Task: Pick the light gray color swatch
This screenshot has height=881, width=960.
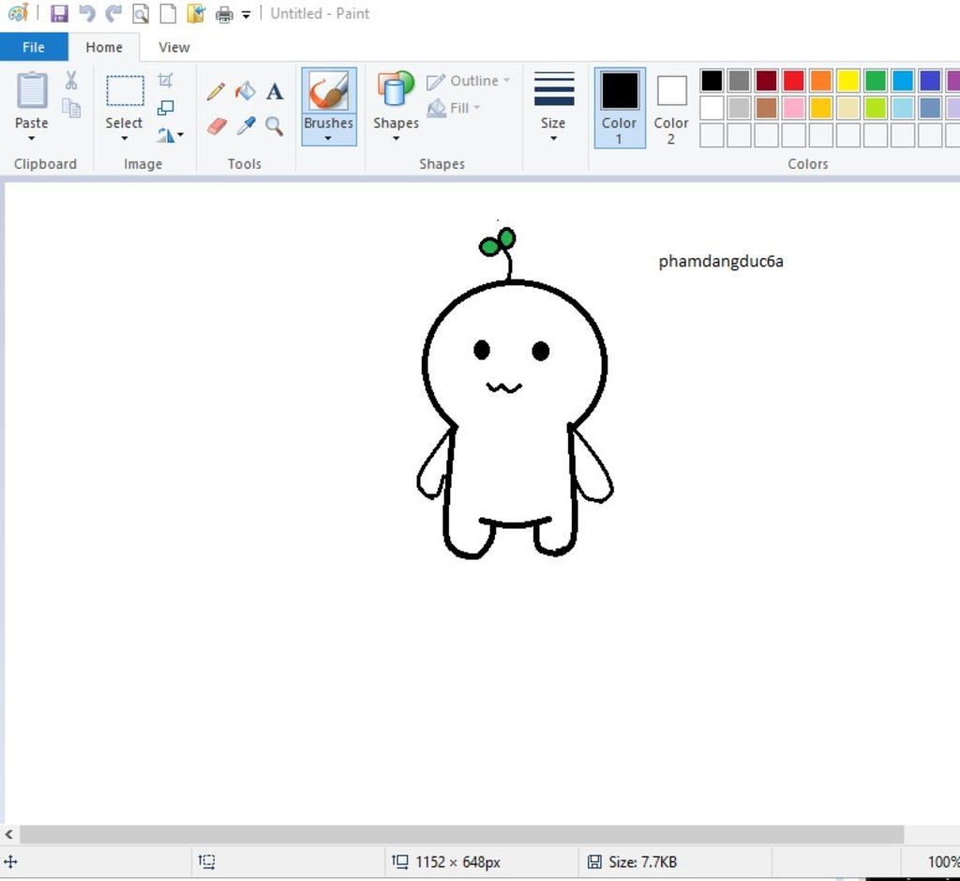Action: (739, 108)
